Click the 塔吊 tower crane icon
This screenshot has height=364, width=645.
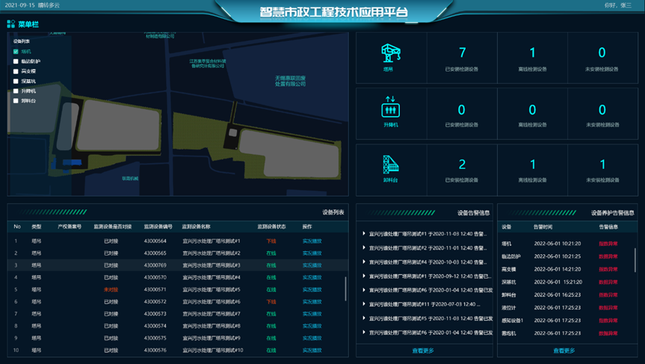tap(391, 52)
